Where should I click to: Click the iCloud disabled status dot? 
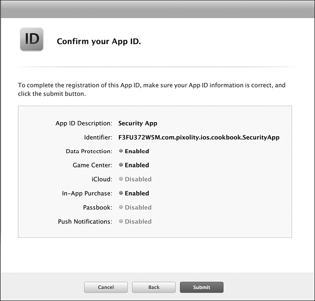121,179
